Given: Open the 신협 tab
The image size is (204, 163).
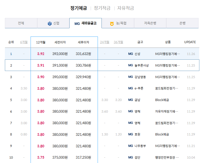Looking at the screenshot, I should pos(53,23).
